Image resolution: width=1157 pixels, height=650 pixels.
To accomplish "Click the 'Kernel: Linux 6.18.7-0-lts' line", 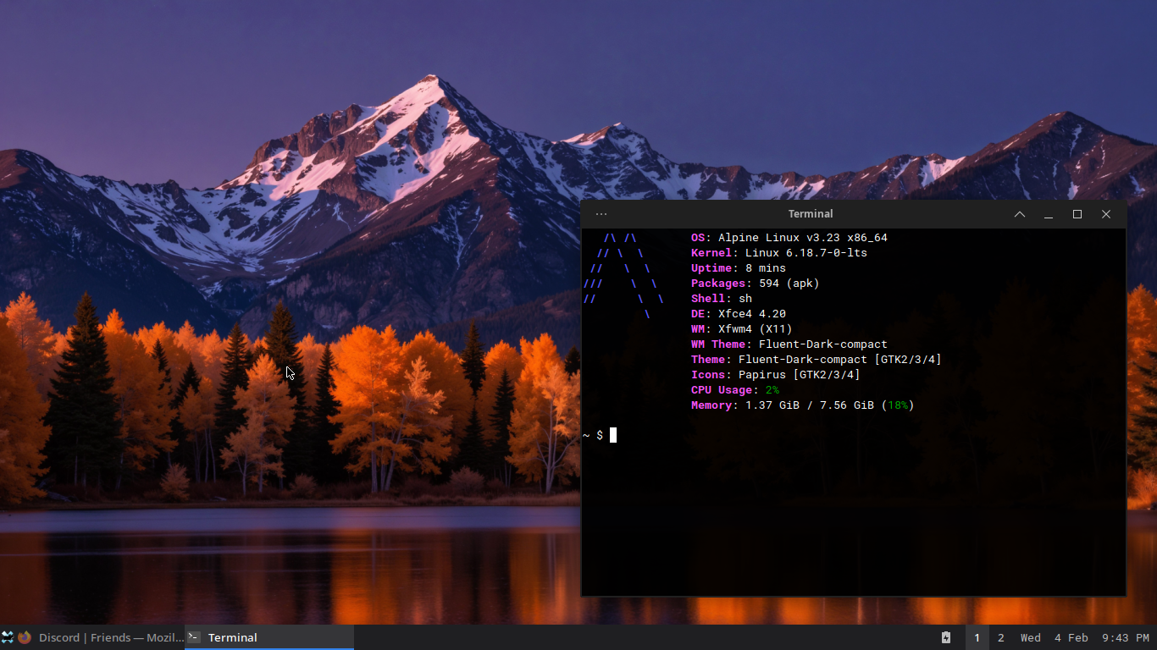I will (779, 253).
